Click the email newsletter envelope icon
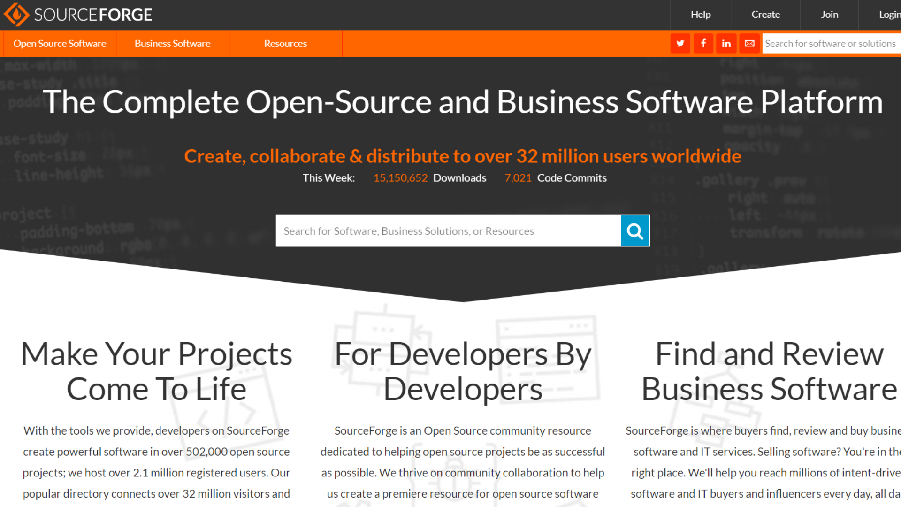Image resolution: width=901 pixels, height=507 pixels. coord(749,44)
